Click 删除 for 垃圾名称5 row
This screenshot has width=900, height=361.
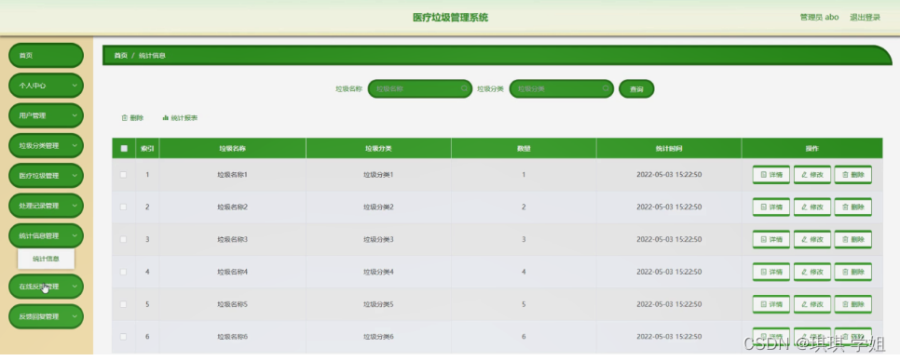pos(852,304)
